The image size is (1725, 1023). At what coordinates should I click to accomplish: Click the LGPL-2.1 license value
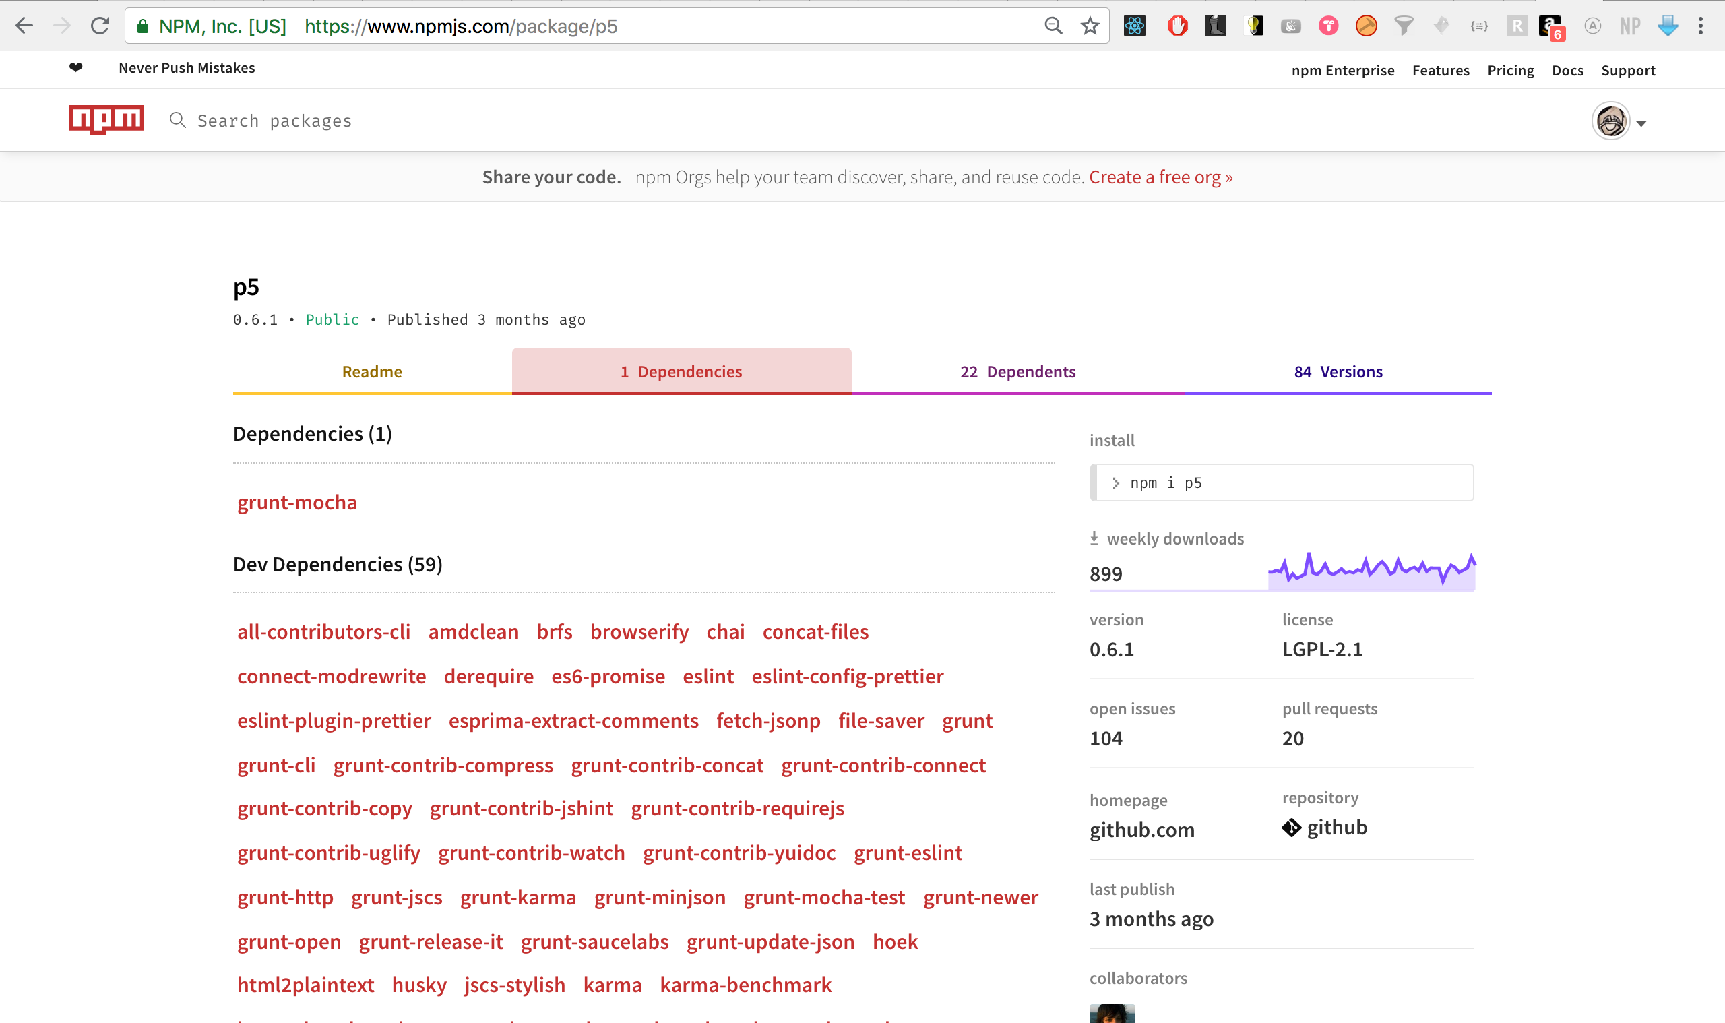pyautogui.click(x=1322, y=650)
